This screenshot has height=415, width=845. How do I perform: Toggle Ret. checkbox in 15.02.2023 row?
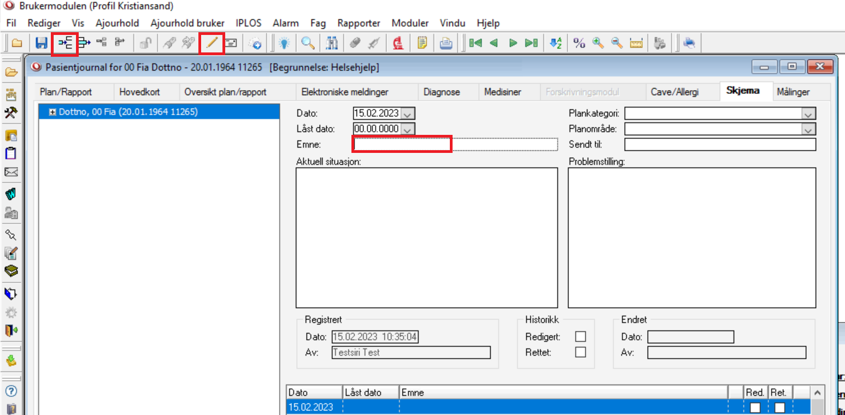click(x=780, y=407)
